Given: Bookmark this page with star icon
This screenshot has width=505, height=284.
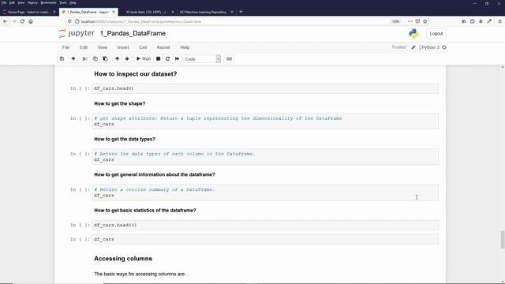Looking at the screenshot, I should pos(425,21).
